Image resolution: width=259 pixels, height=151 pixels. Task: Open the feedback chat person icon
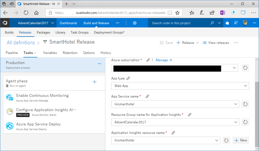236,23
